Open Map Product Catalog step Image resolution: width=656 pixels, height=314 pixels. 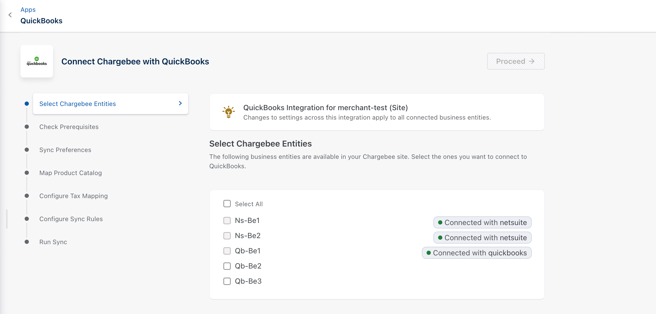click(70, 173)
